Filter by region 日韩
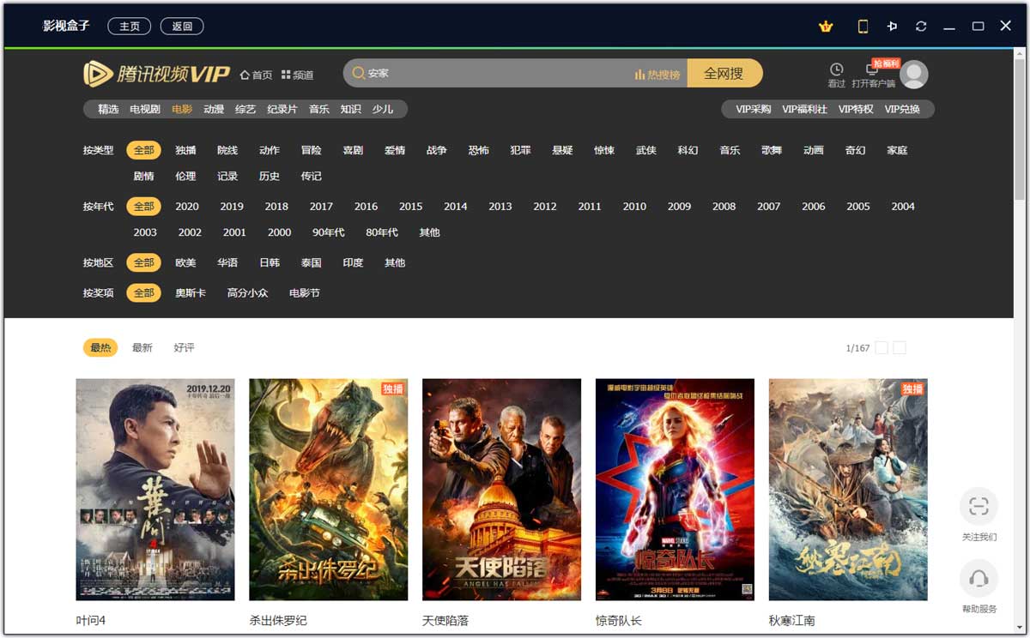 click(270, 262)
